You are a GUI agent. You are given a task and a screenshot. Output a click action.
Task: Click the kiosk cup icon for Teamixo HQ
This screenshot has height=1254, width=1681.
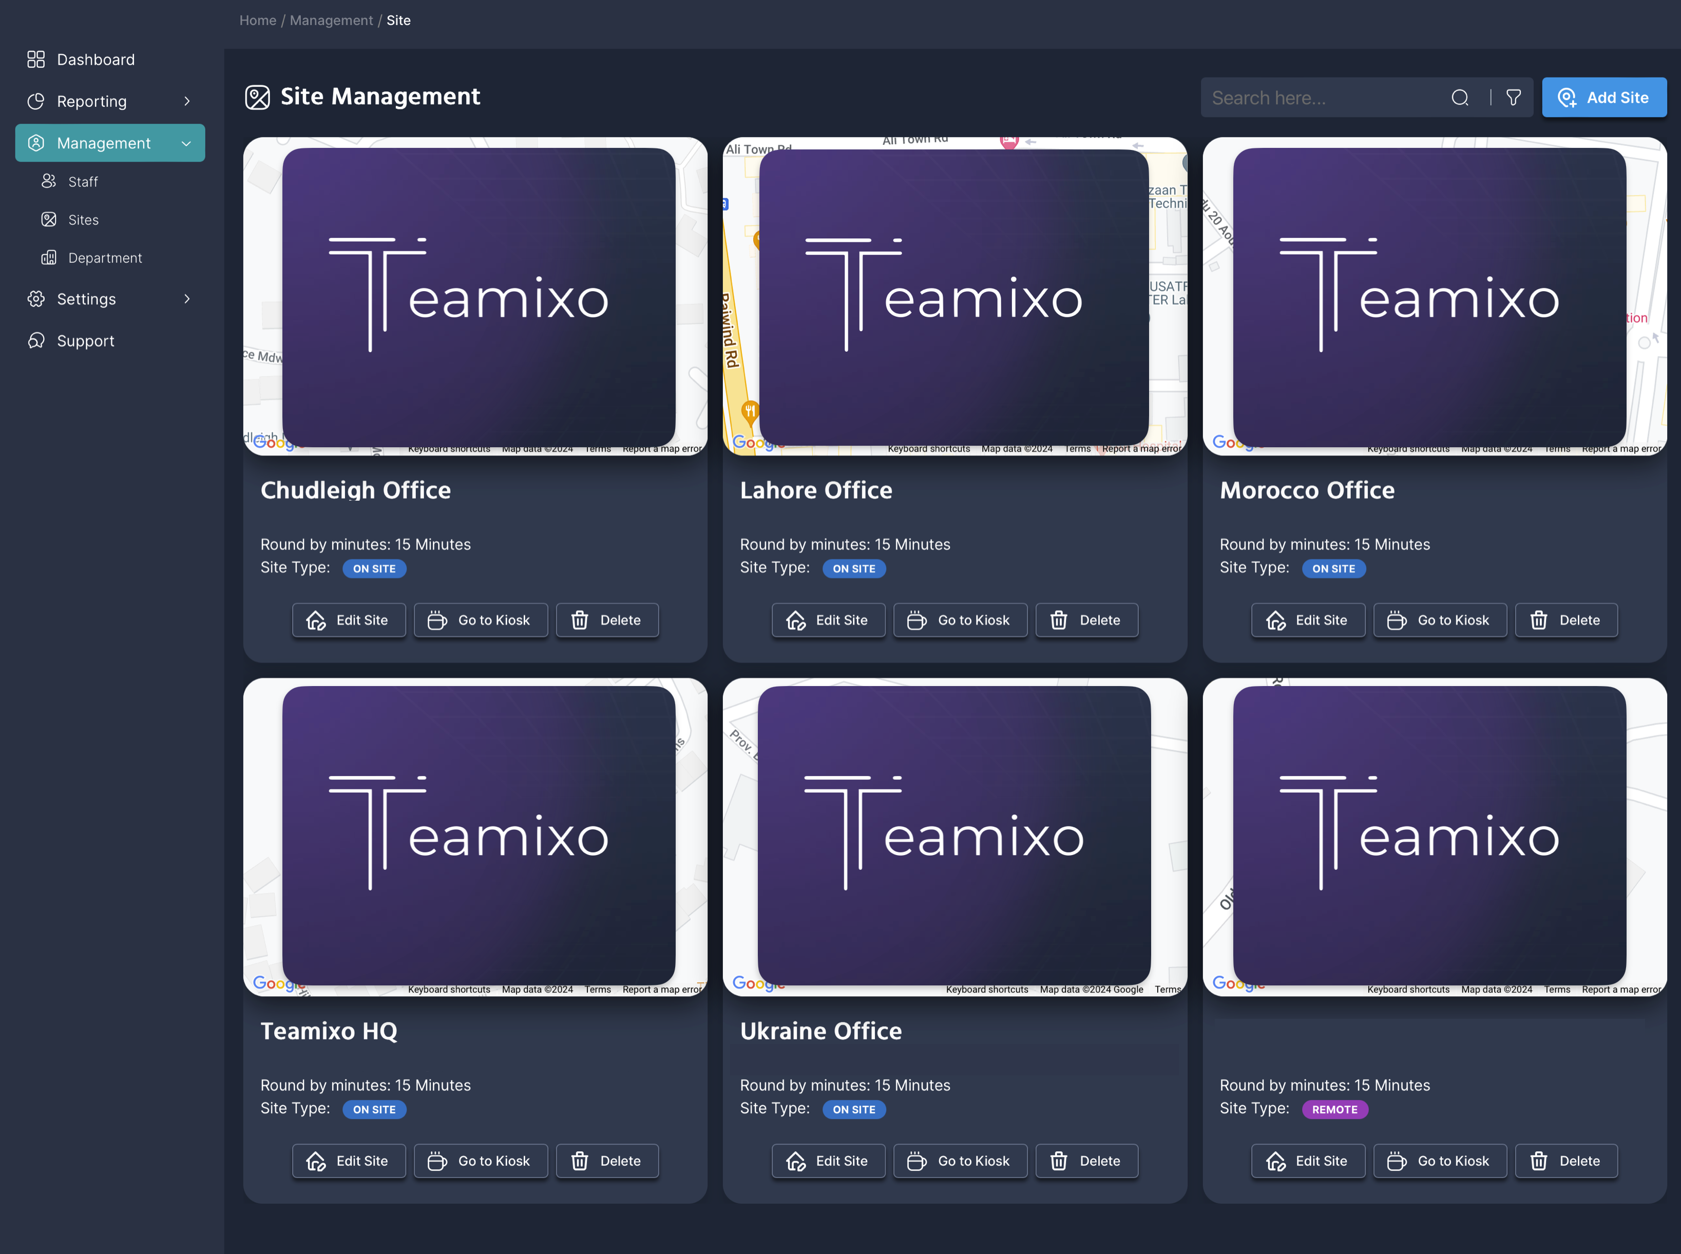437,1161
